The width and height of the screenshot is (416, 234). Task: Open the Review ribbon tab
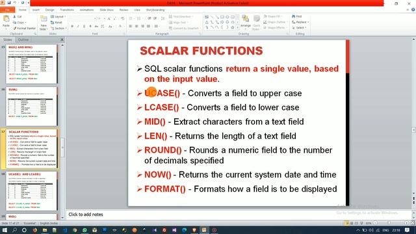click(x=123, y=10)
